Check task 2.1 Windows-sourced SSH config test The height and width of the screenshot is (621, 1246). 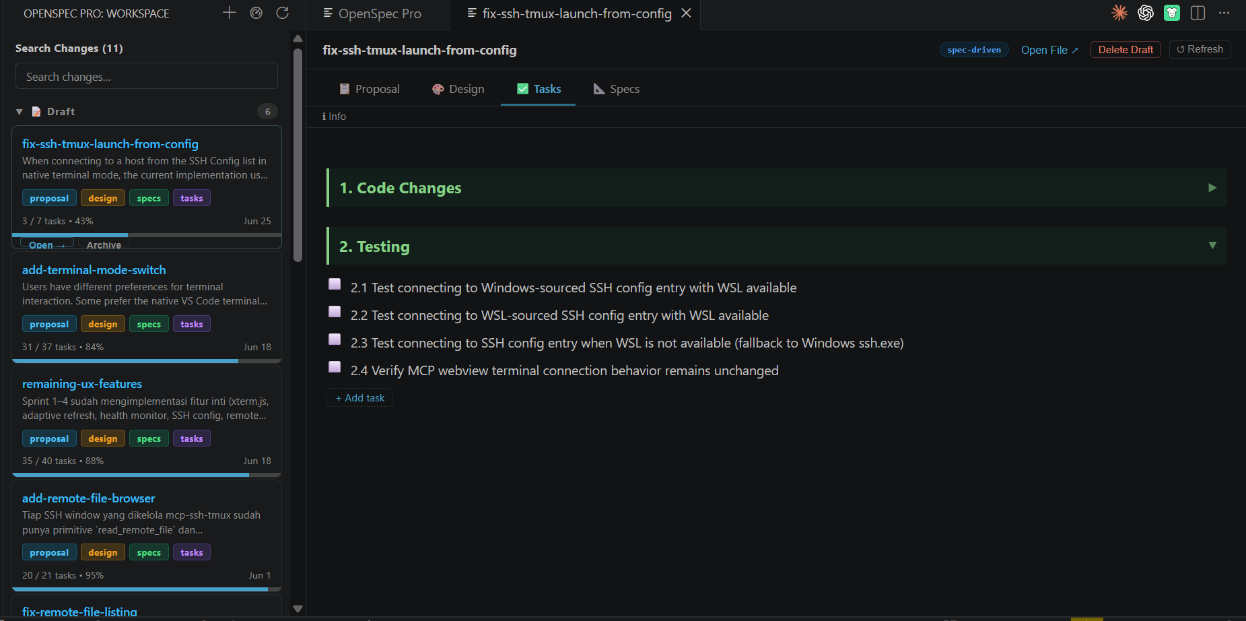[335, 284]
